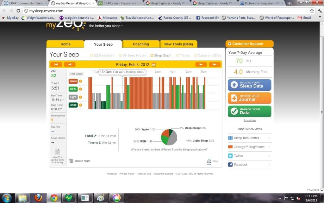The height and width of the screenshot is (203, 324).
Task: Open heartbeat monitor app in taskbar
Action: click(x=69, y=198)
